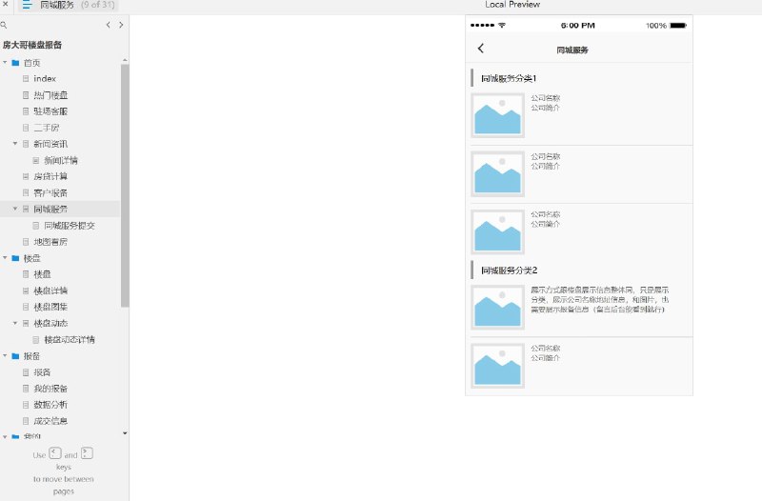The image size is (762, 501).
Task: Collapse the 我的 folder at bottom
Action: [x=5, y=437]
